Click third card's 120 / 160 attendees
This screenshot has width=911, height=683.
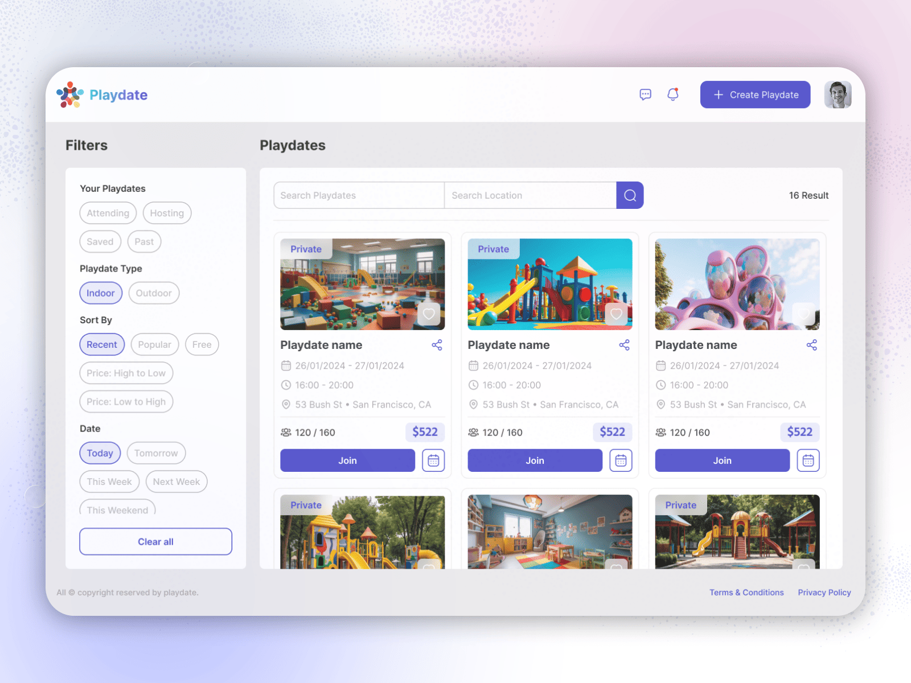click(690, 433)
